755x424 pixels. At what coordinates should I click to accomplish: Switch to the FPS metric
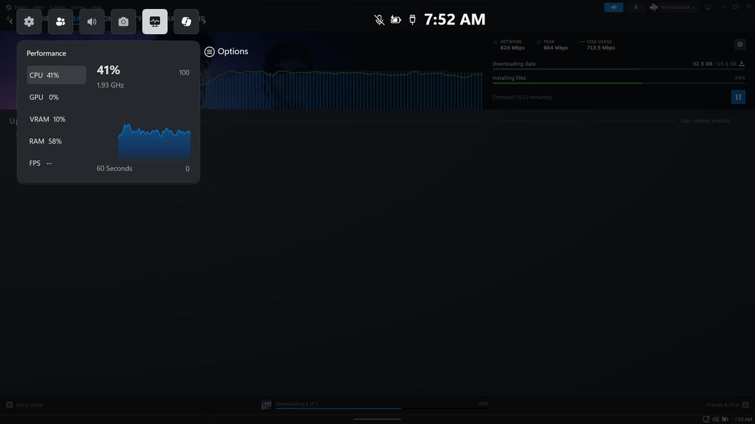56,163
